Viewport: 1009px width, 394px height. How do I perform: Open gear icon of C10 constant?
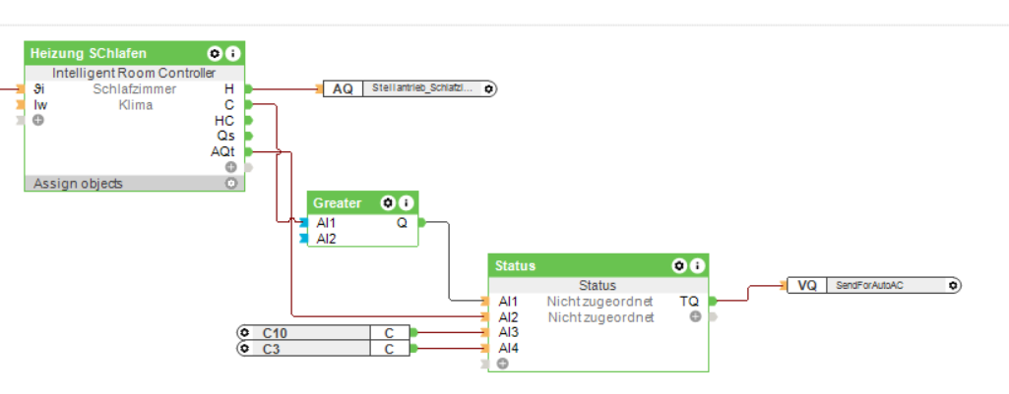(245, 333)
